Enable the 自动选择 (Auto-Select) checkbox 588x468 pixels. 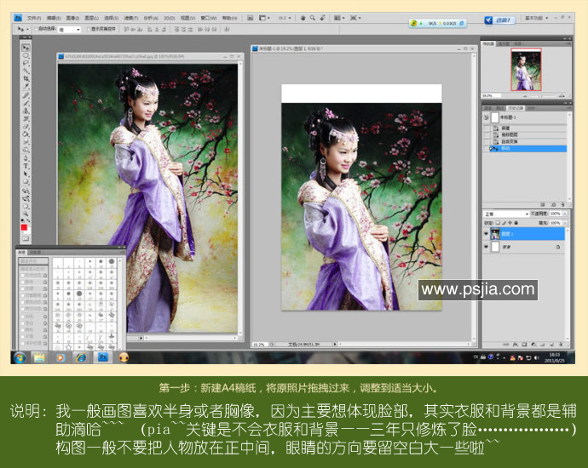37,29
